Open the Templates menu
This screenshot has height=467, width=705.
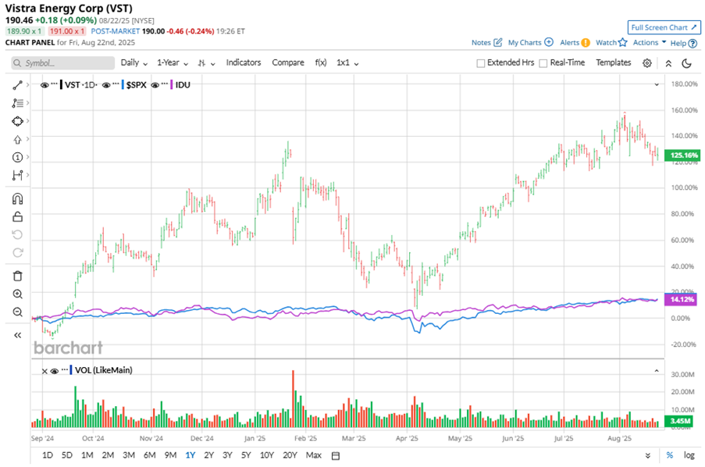[614, 62]
